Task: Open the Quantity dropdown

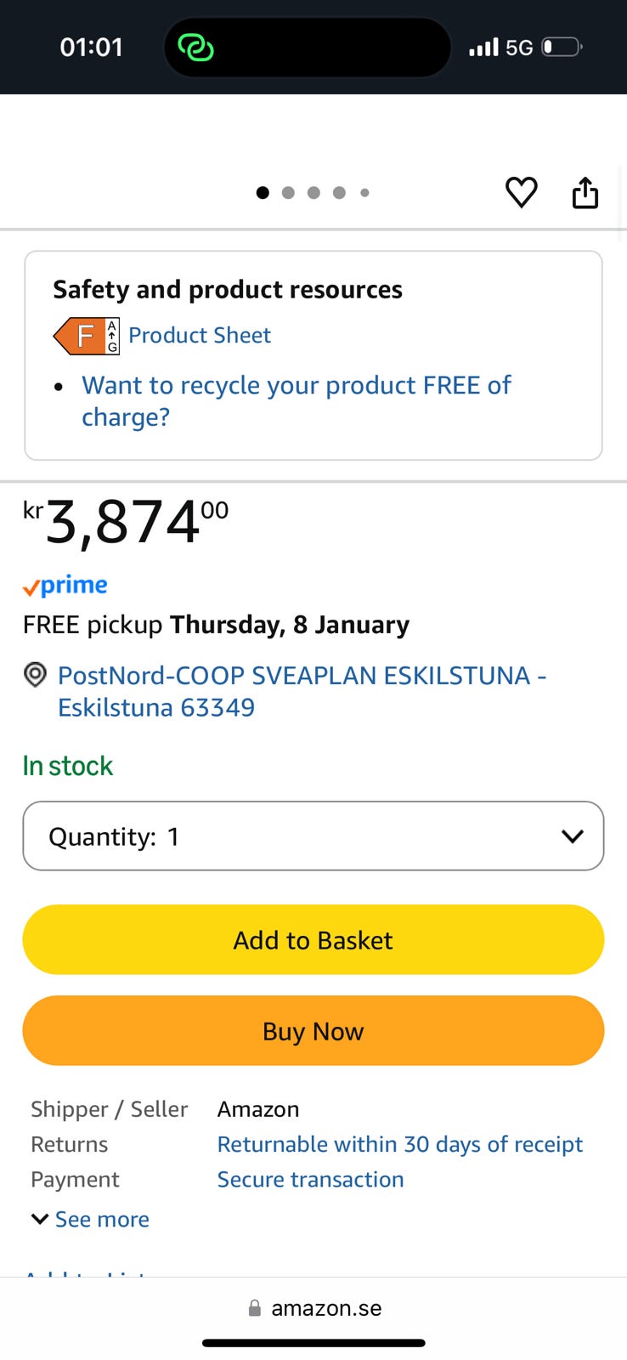Action: pyautogui.click(x=313, y=836)
